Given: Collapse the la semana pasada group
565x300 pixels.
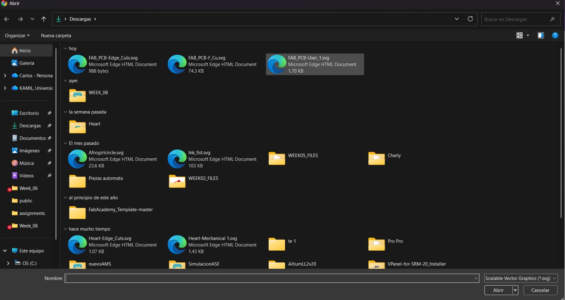Looking at the screenshot, I should point(65,112).
